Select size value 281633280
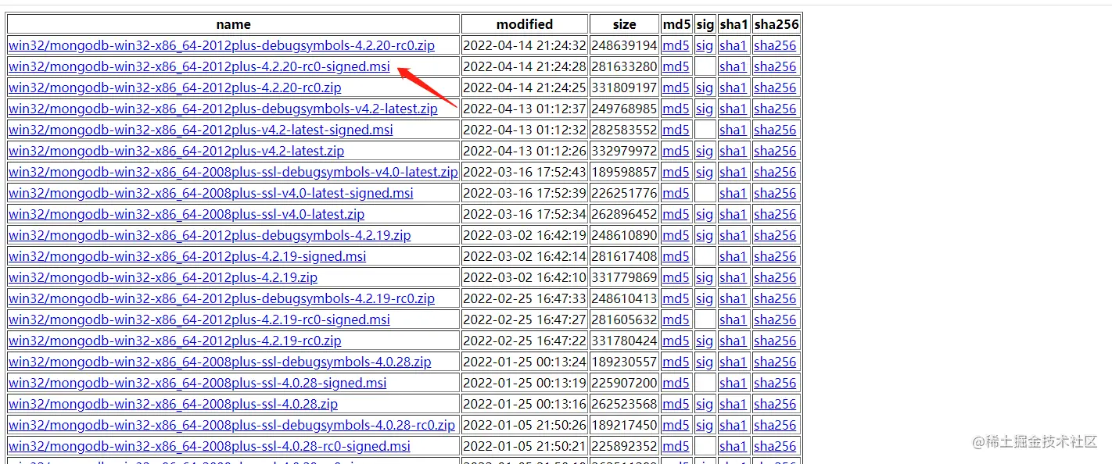This screenshot has width=1112, height=464. click(624, 66)
